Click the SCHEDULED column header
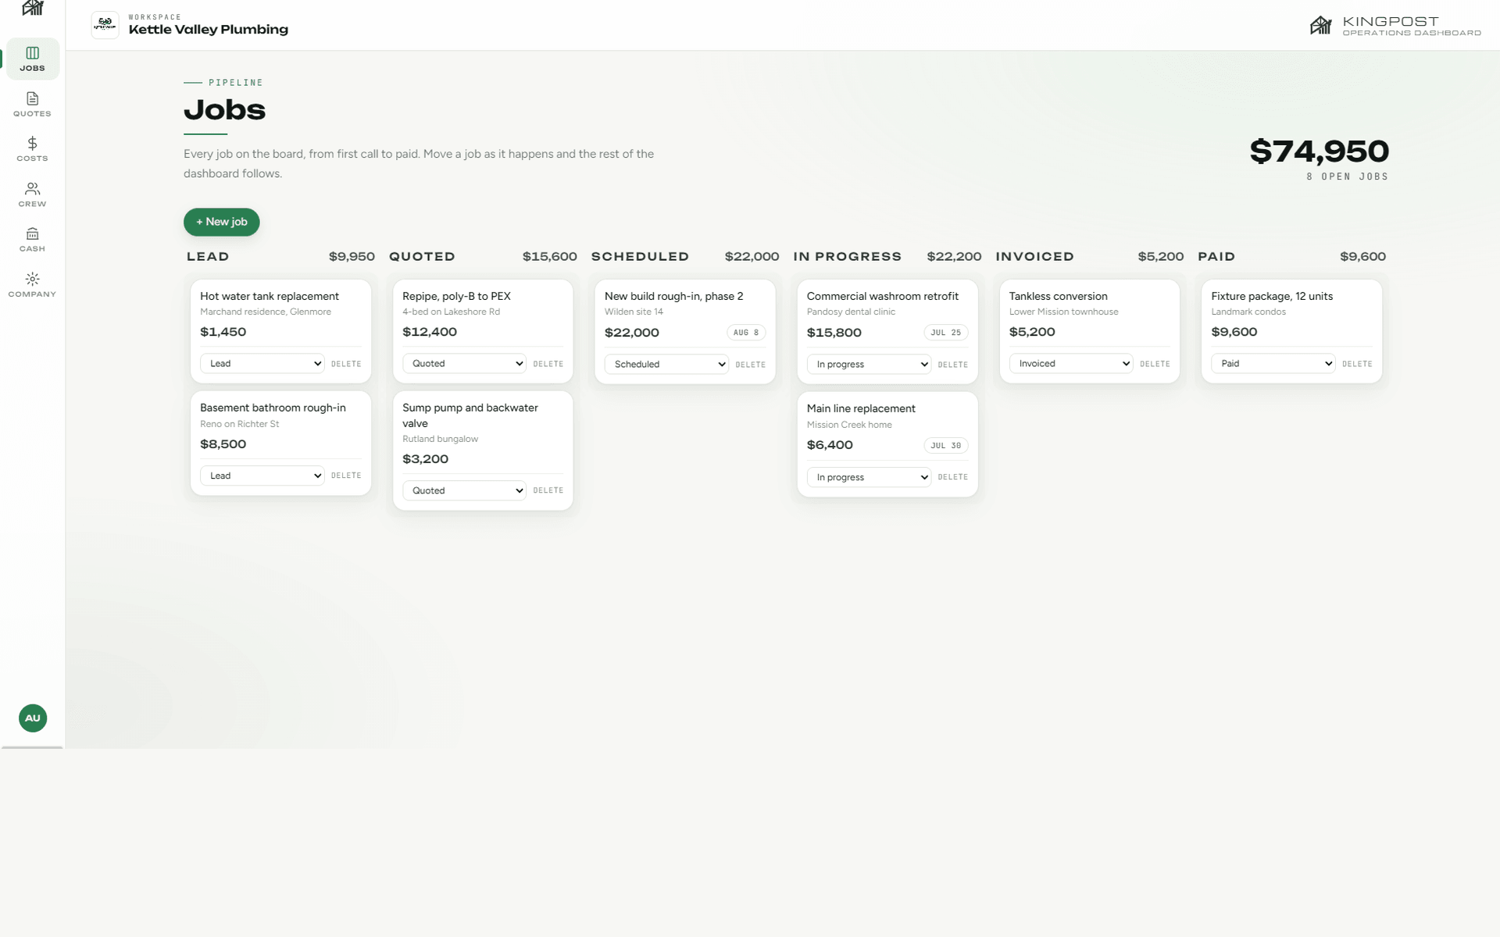 pos(641,257)
